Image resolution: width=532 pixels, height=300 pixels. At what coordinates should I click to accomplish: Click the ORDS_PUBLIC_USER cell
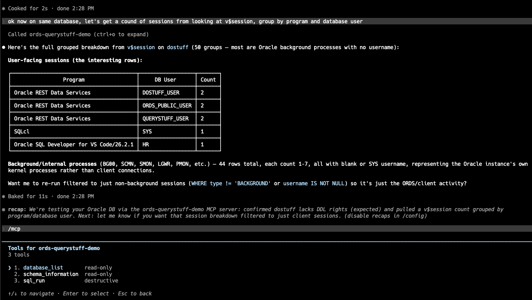pyautogui.click(x=167, y=106)
